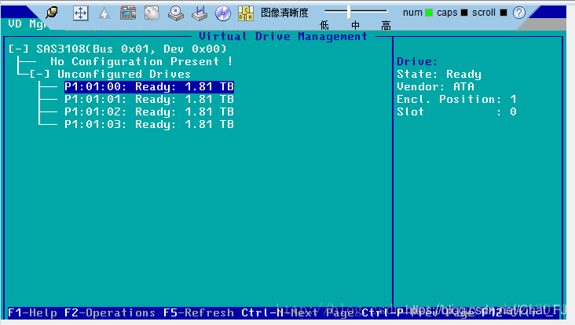The width and height of the screenshot is (575, 325).
Task: Click the floppy drive mount icon
Action: pos(200,13)
